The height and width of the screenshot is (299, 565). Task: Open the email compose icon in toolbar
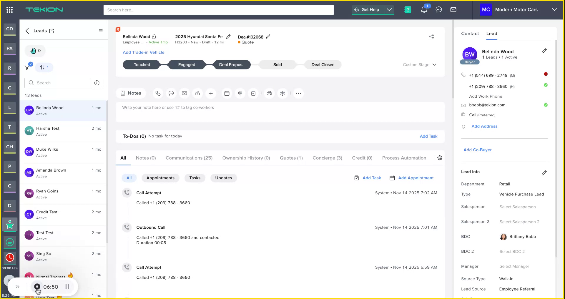[x=185, y=93]
